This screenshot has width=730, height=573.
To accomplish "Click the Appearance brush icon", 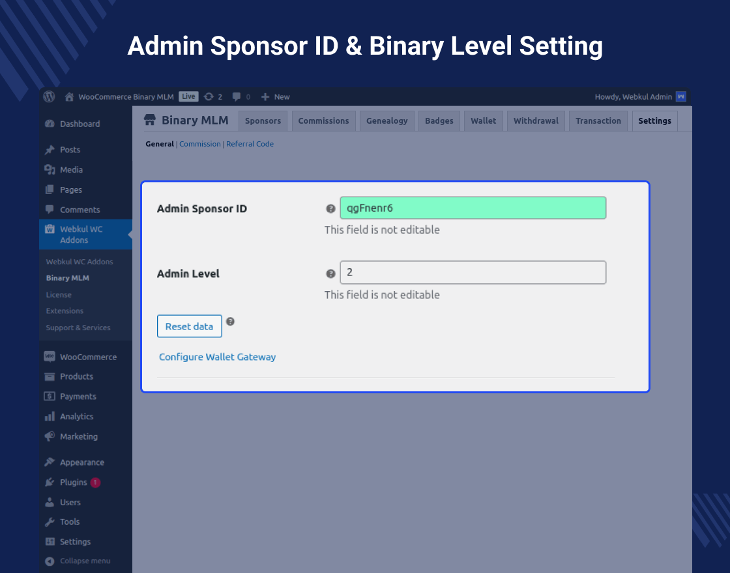I will (x=50, y=462).
